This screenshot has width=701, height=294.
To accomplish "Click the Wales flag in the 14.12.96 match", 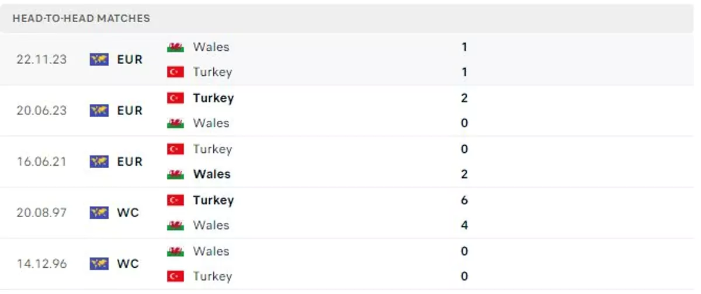I will point(175,251).
